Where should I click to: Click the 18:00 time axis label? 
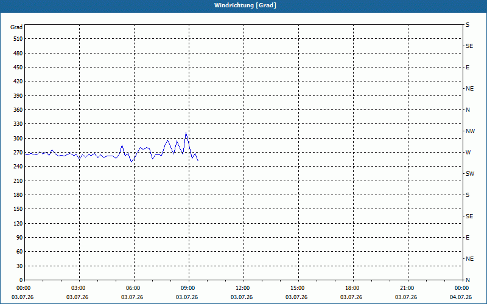352,288
